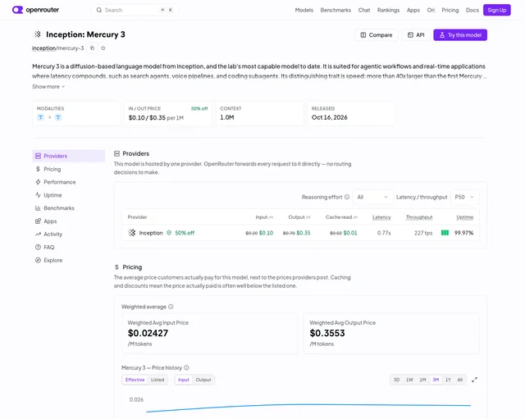The image size is (525, 419).
Task: Click the 227 tps throughput value
Action: click(x=423, y=233)
